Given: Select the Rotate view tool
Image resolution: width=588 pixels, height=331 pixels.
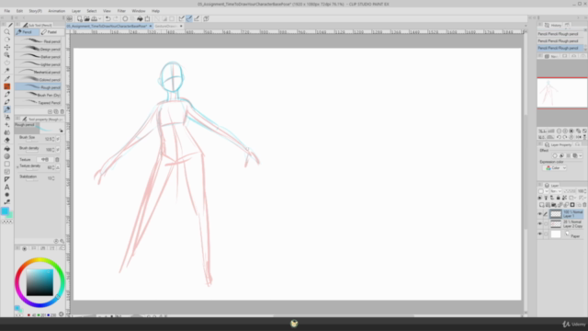Looking at the screenshot, I should click(6, 40).
